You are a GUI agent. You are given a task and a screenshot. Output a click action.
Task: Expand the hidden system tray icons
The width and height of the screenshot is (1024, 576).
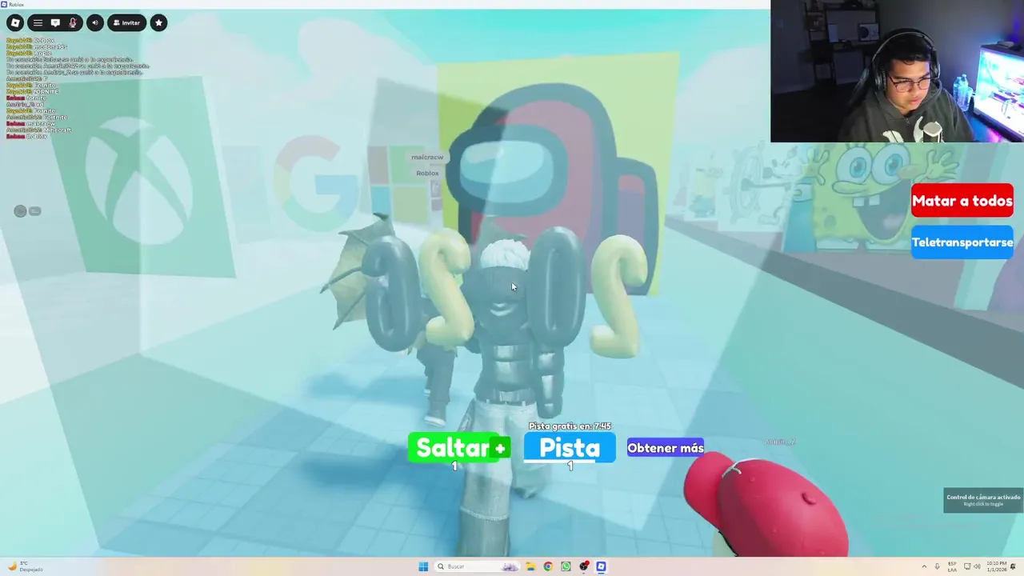(x=925, y=566)
